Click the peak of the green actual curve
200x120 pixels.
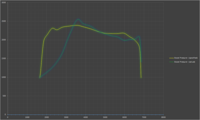(78, 19)
